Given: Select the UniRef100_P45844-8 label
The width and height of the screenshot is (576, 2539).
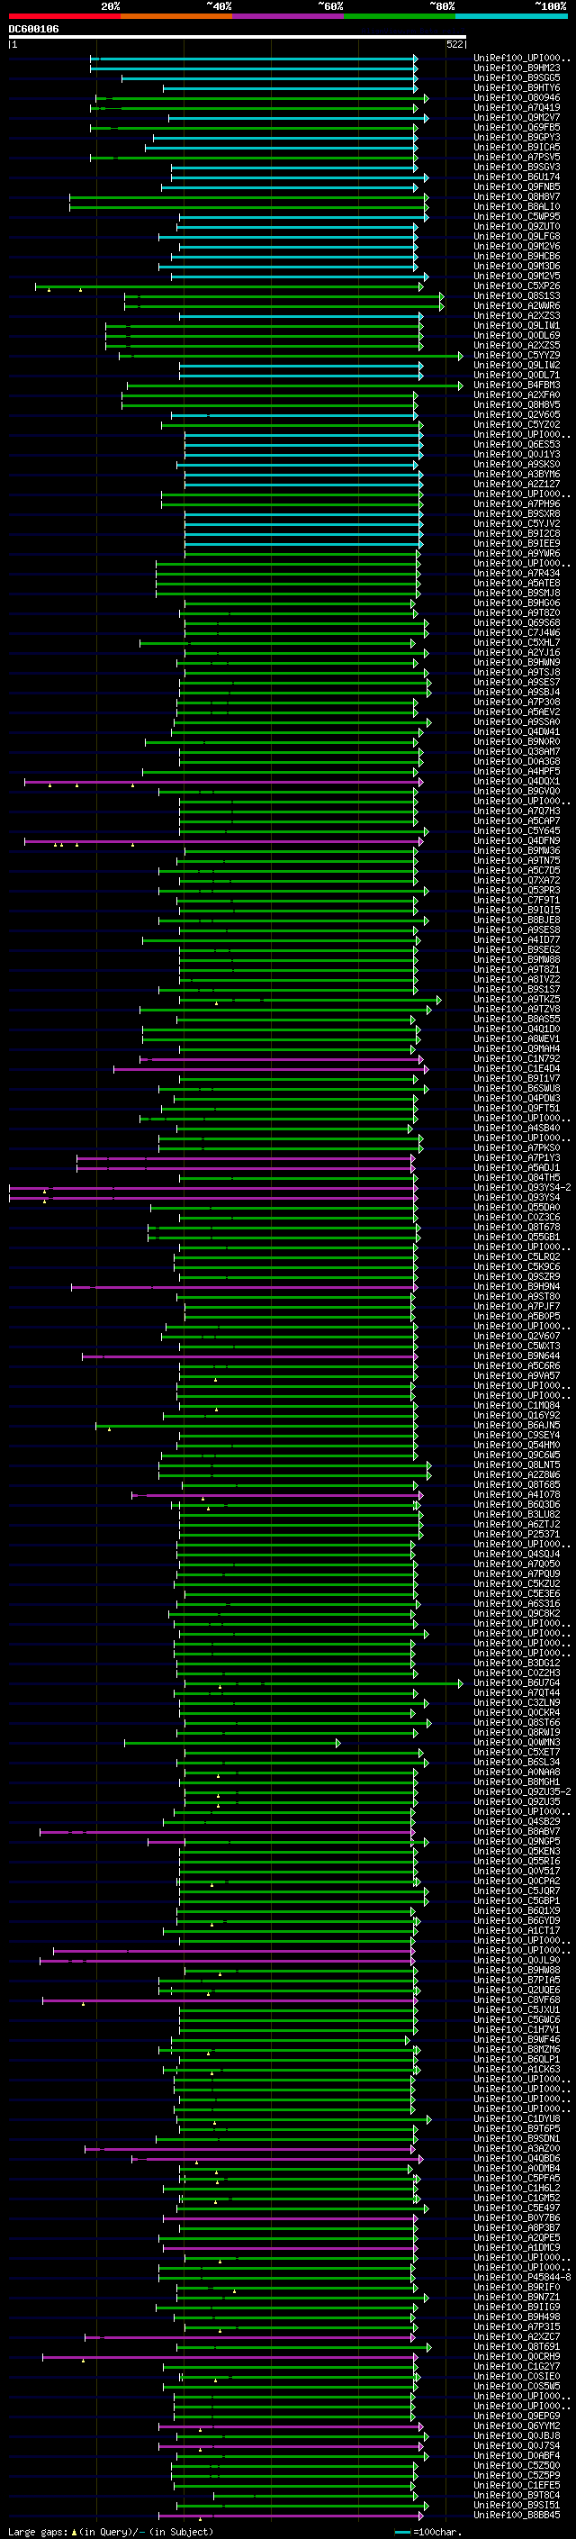Looking at the screenshot, I should (522, 2278).
